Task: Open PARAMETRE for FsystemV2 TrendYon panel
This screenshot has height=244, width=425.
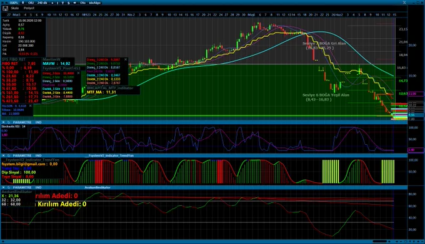Action: (22, 155)
